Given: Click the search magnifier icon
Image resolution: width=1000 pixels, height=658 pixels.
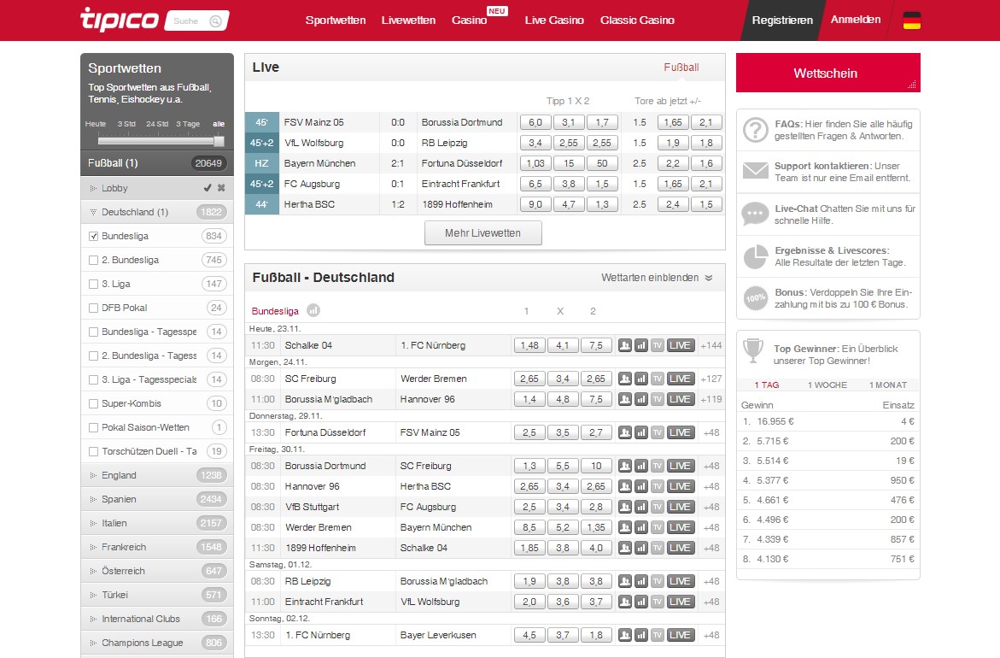Looking at the screenshot, I should [x=215, y=21].
